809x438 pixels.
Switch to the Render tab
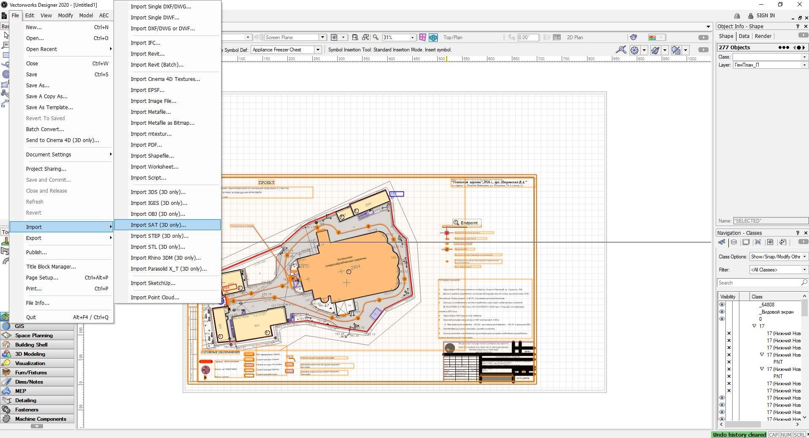tap(763, 36)
